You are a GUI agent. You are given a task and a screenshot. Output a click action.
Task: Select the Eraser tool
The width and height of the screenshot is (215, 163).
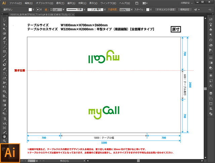4,69
